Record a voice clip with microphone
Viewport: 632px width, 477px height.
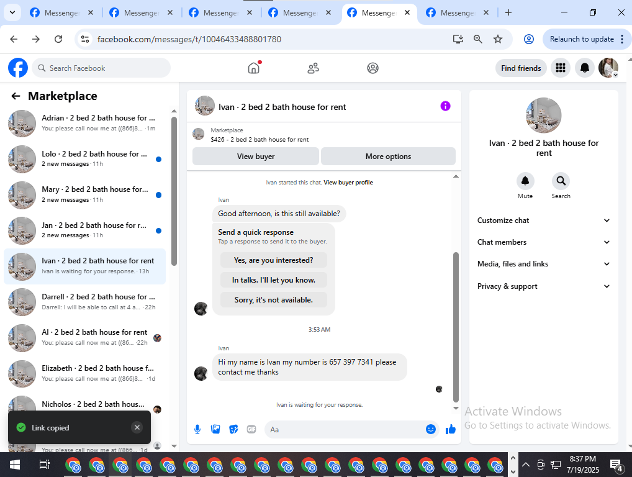pyautogui.click(x=197, y=429)
